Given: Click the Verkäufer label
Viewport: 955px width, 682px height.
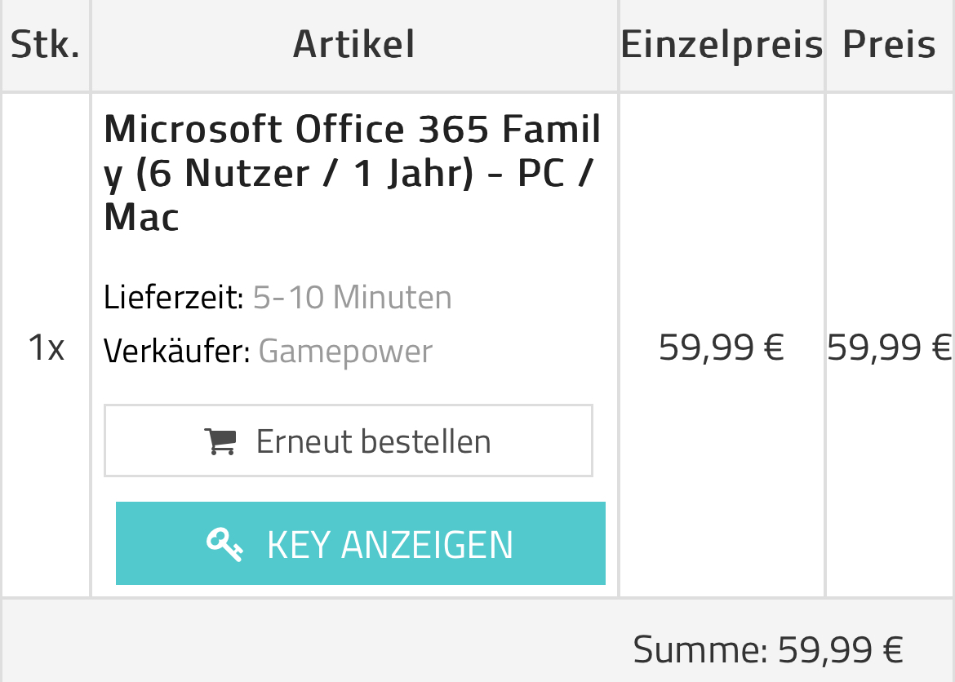Looking at the screenshot, I should tap(177, 352).
